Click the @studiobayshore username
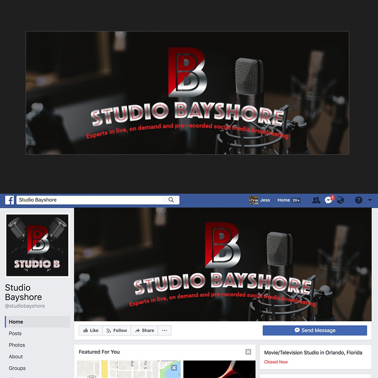This screenshot has width=378, height=378. click(25, 306)
